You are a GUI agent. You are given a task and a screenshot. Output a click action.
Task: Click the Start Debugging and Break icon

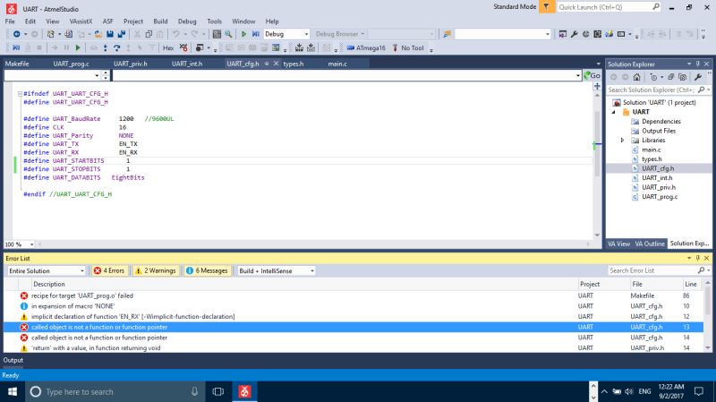pyautogui.click(x=256, y=34)
